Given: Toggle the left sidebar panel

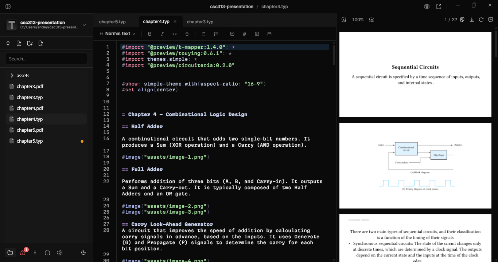Looking at the screenshot, I should 8,7.
